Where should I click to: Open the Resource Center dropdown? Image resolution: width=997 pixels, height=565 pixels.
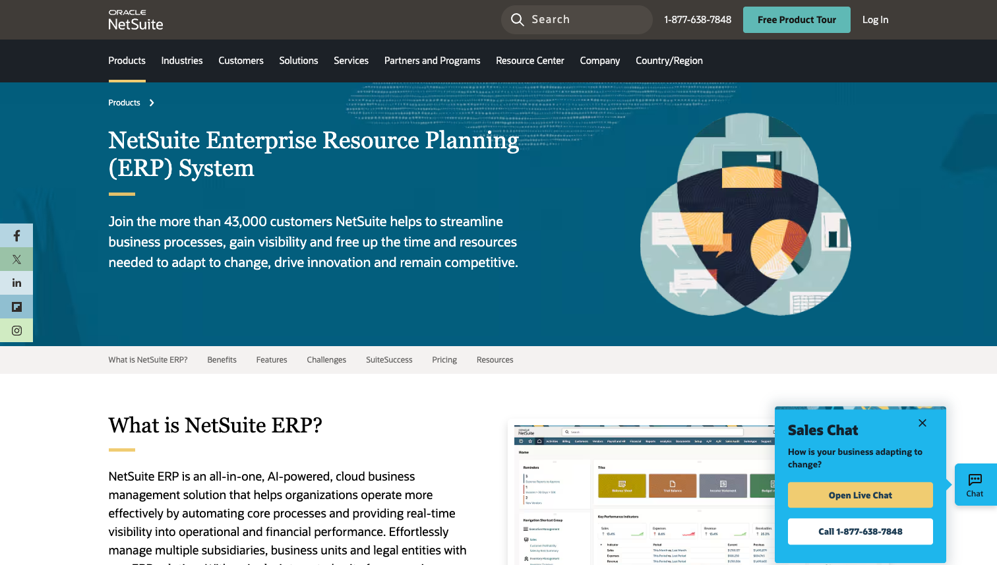click(530, 61)
